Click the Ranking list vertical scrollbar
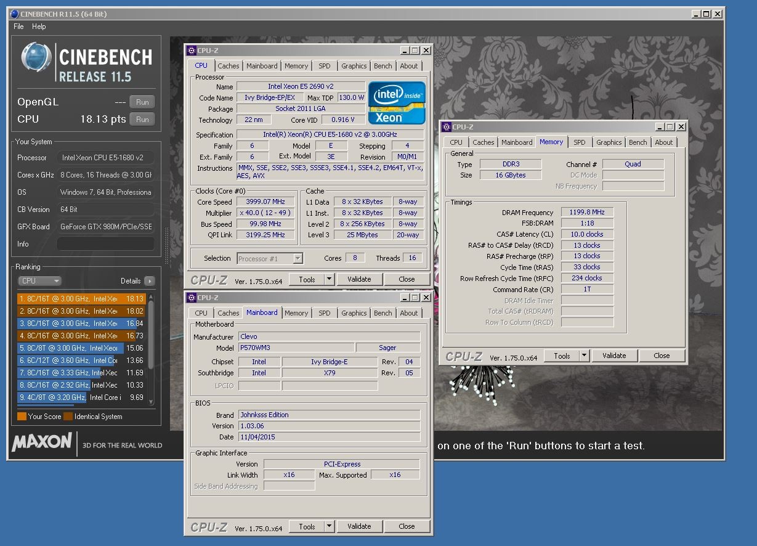Viewport: 757px width, 546px height. point(151,348)
